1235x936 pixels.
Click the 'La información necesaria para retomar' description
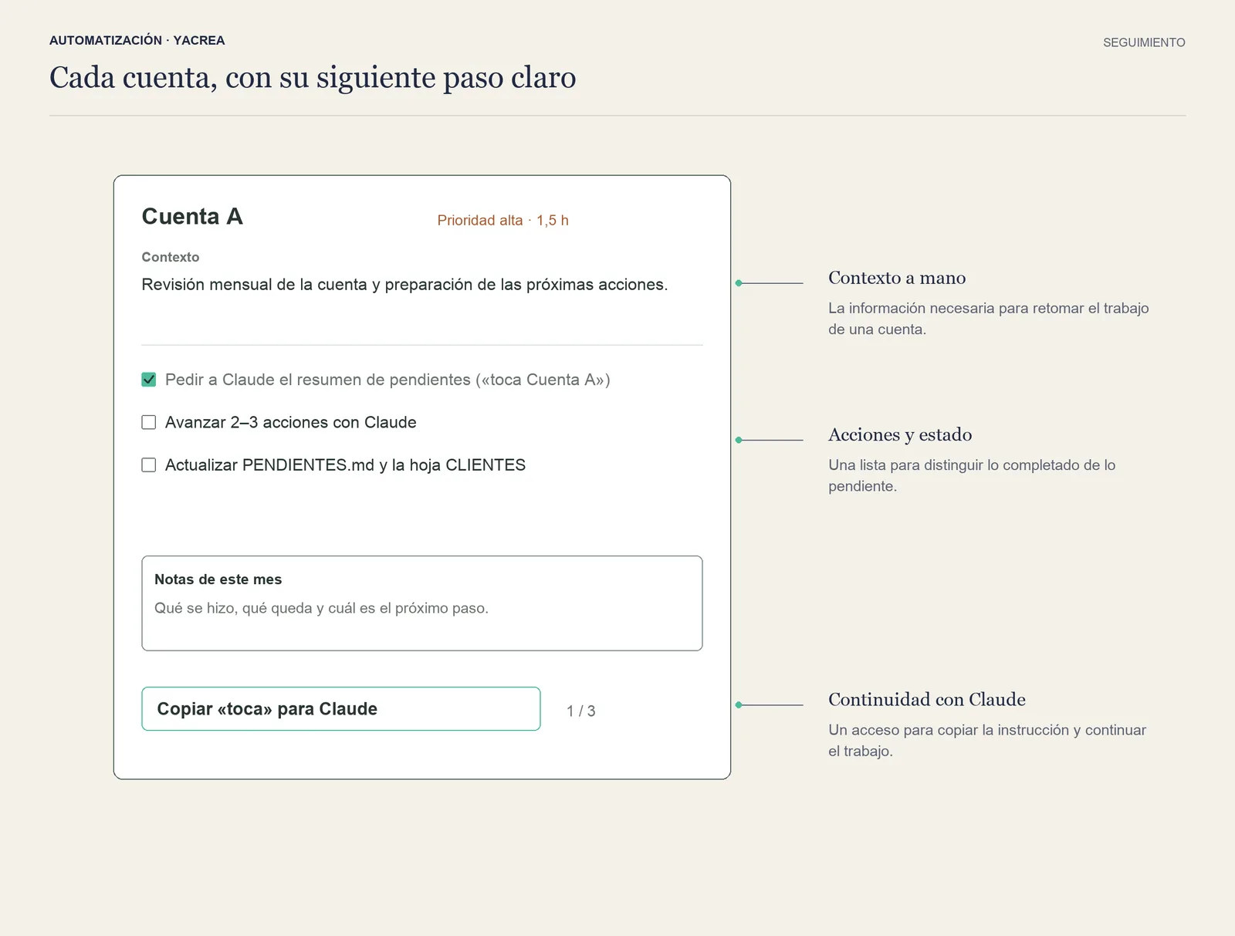click(989, 319)
